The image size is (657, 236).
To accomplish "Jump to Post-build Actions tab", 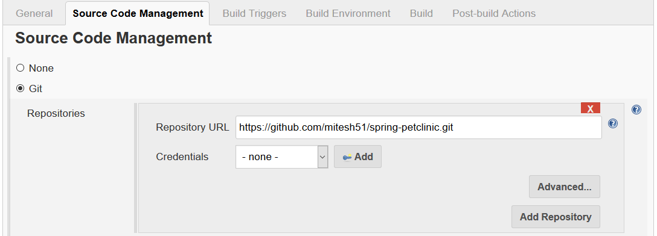I will coord(493,13).
